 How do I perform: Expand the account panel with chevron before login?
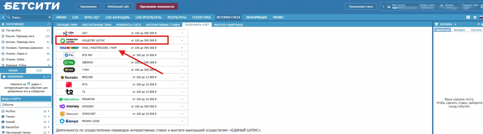point(383,6)
